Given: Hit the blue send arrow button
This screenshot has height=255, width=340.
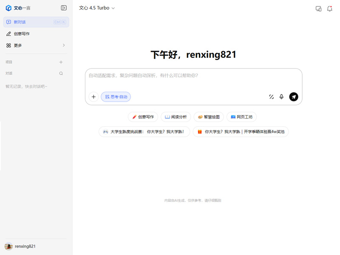Looking at the screenshot, I should click(x=293, y=96).
